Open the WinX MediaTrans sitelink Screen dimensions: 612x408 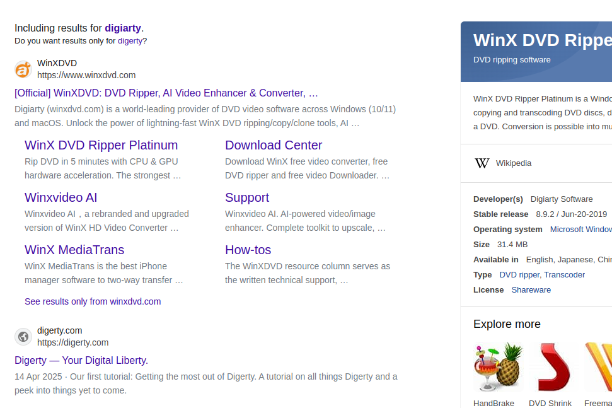click(74, 250)
